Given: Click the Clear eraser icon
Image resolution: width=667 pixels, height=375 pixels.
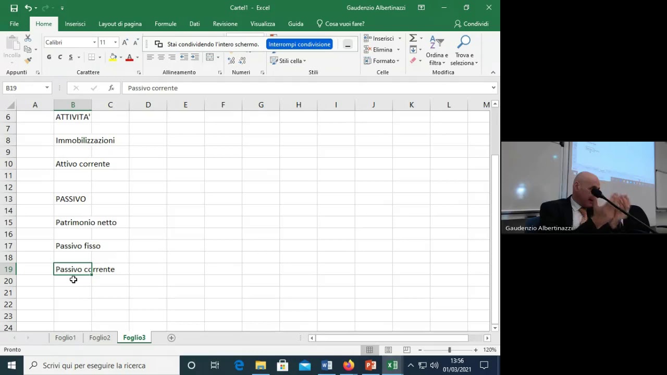Looking at the screenshot, I should point(413,61).
